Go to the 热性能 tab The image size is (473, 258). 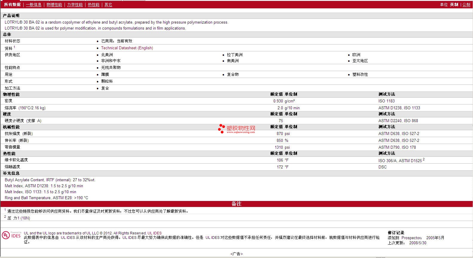click(94, 5)
